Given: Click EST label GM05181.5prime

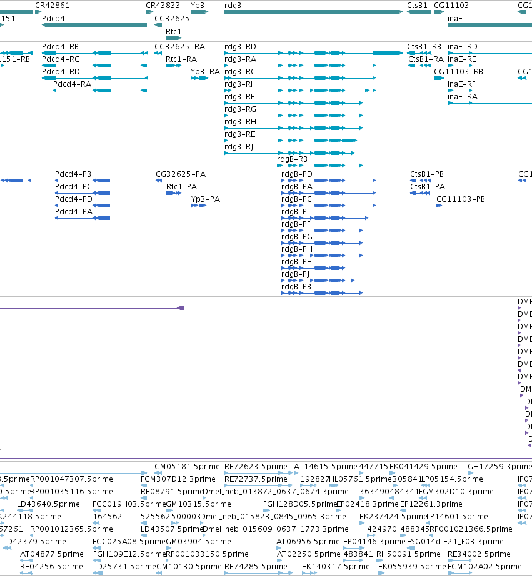Looking at the screenshot, I should (187, 467).
